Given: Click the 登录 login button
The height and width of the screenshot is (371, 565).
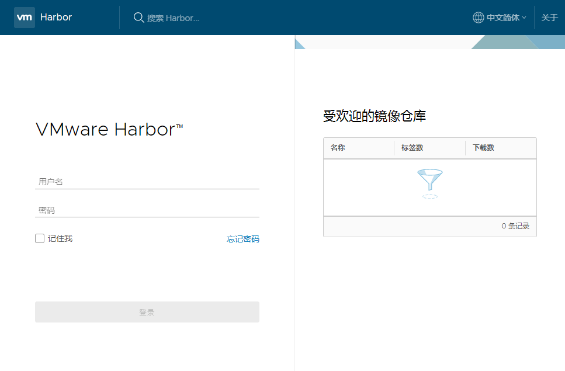Looking at the screenshot, I should [147, 312].
